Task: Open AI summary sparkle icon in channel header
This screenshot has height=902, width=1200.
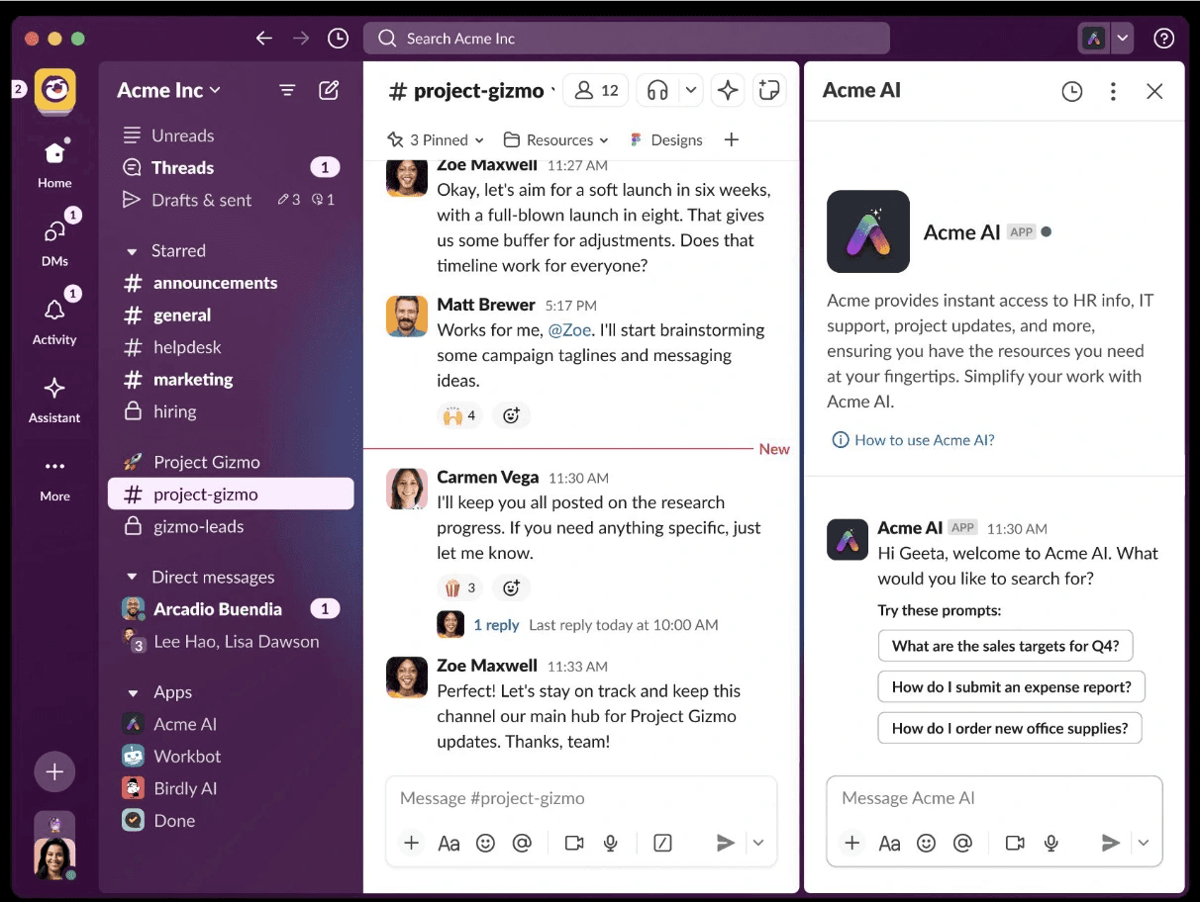Action: coord(728,91)
